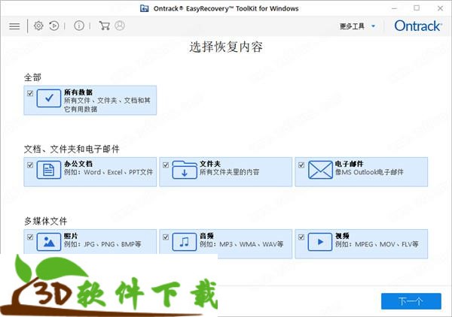Click the Ontrack logo

coord(417,26)
